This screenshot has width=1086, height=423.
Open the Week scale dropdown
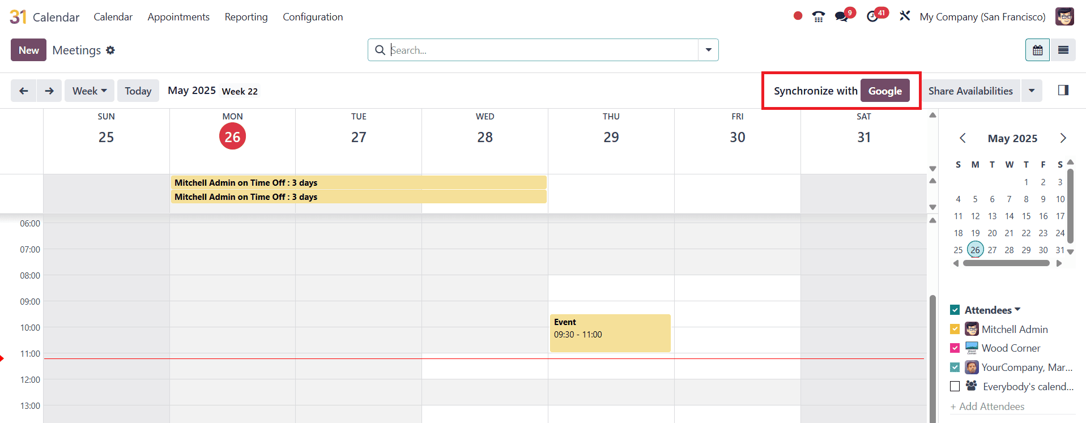click(x=90, y=91)
